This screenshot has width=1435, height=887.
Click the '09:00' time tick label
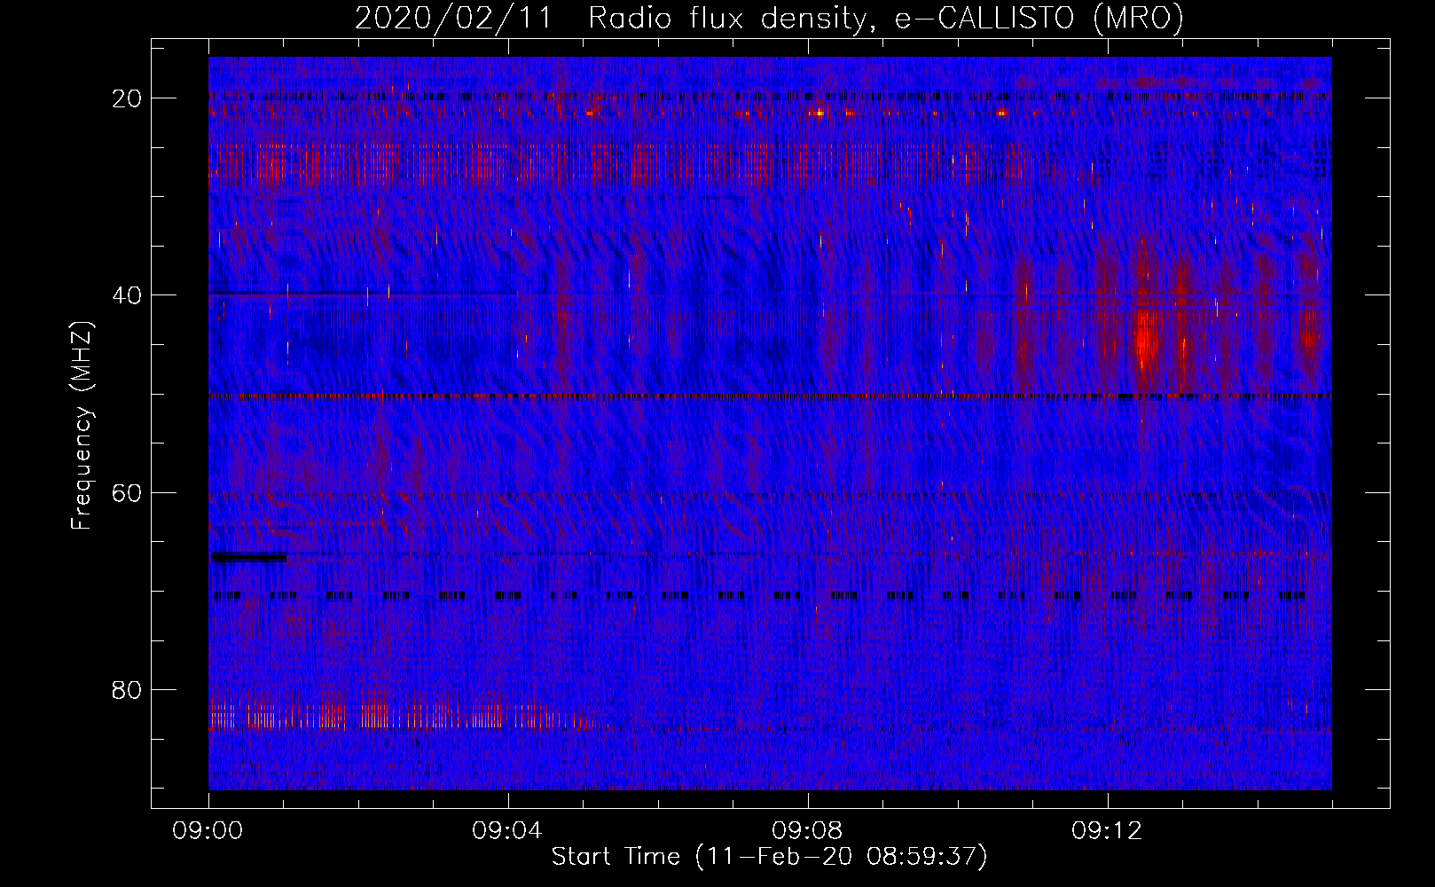point(208,831)
